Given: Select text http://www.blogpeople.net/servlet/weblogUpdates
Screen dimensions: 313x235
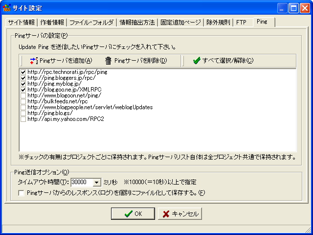Looking at the screenshot, I should click(90, 108).
